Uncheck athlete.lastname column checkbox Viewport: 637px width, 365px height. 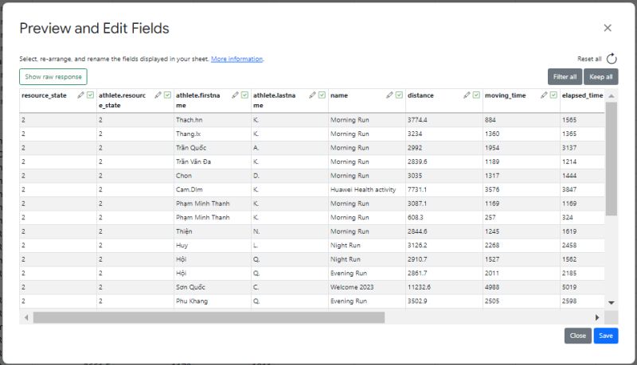tap(322, 95)
